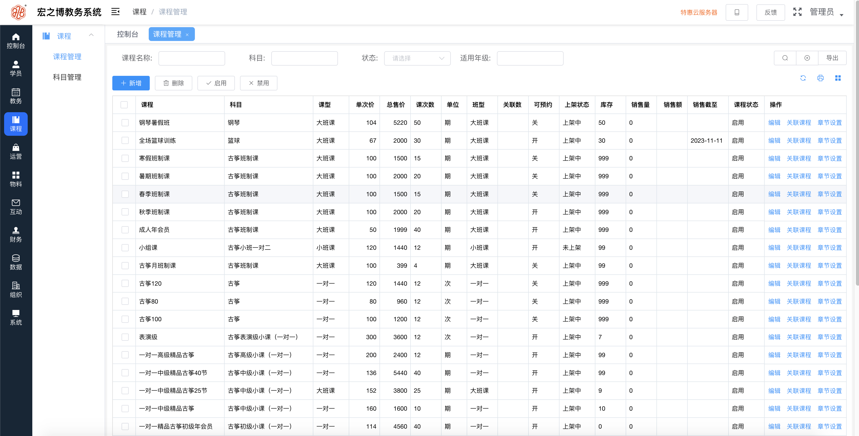Toggle fullscreen mode icon

pyautogui.click(x=797, y=12)
